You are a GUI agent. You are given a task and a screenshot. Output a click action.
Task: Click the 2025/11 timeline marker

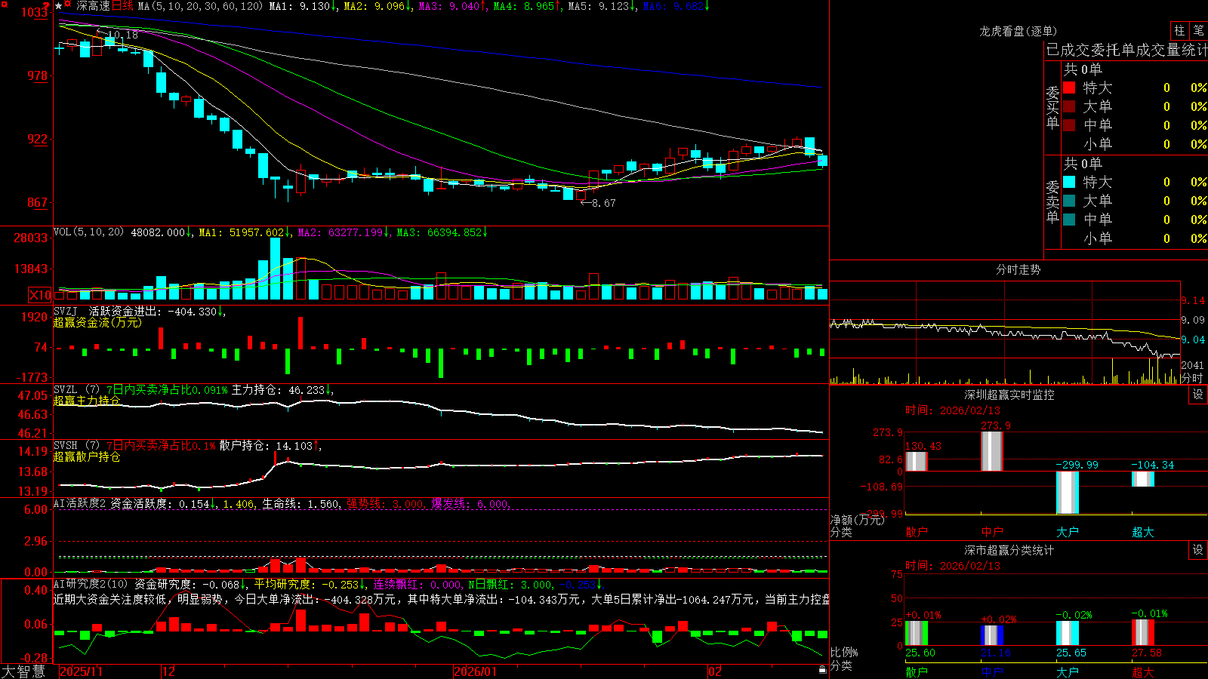click(x=81, y=671)
